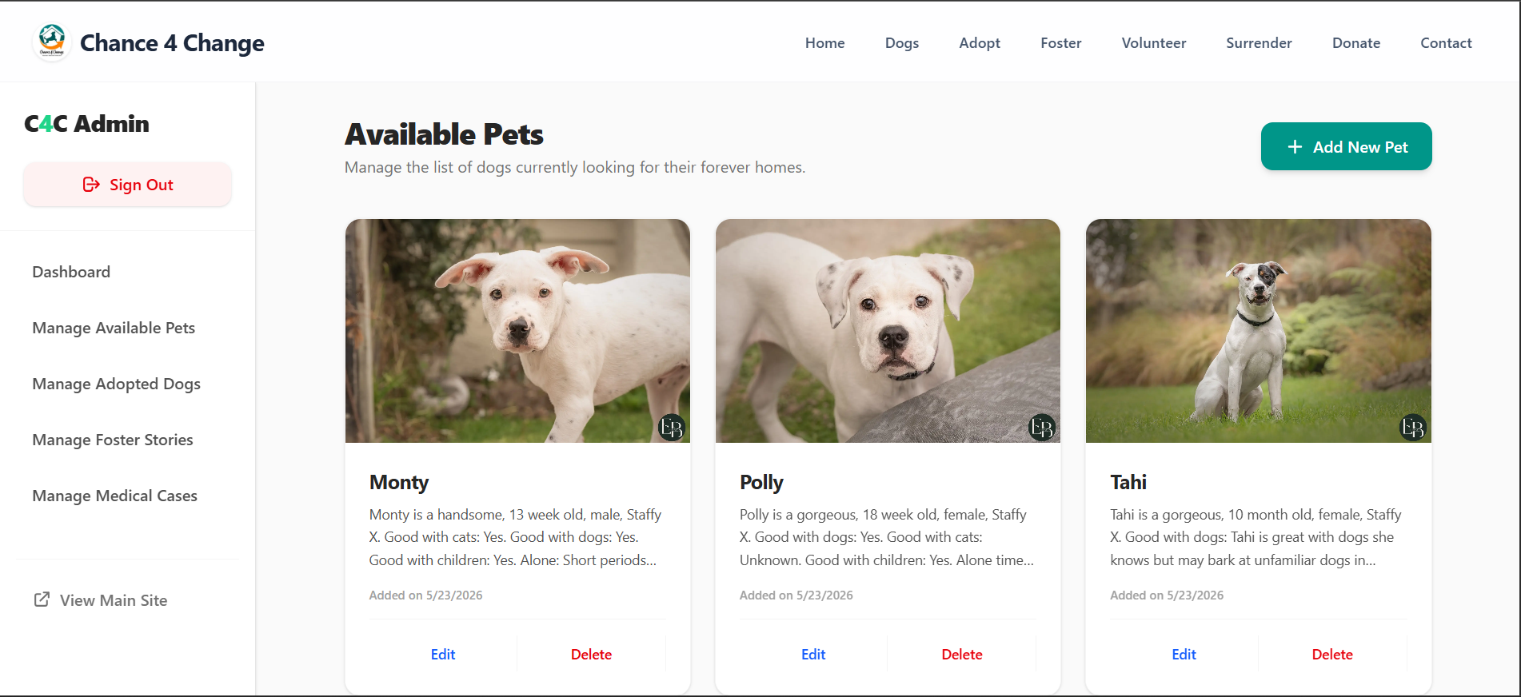Go to Manage Medical Cases section
This screenshot has width=1521, height=697.
click(x=115, y=496)
